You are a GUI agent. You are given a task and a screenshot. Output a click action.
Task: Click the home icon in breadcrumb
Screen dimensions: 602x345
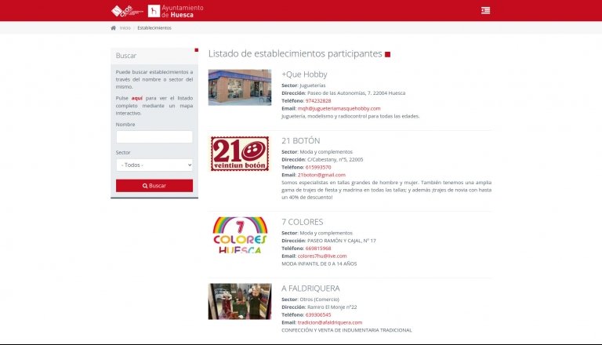click(x=114, y=27)
